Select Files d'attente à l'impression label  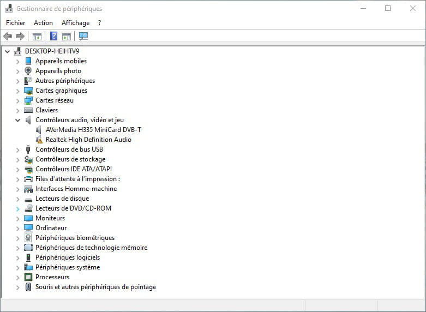point(77,179)
